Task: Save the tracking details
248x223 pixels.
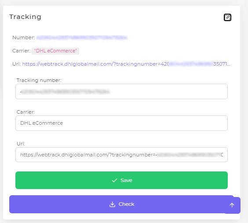Action: tap(121, 180)
